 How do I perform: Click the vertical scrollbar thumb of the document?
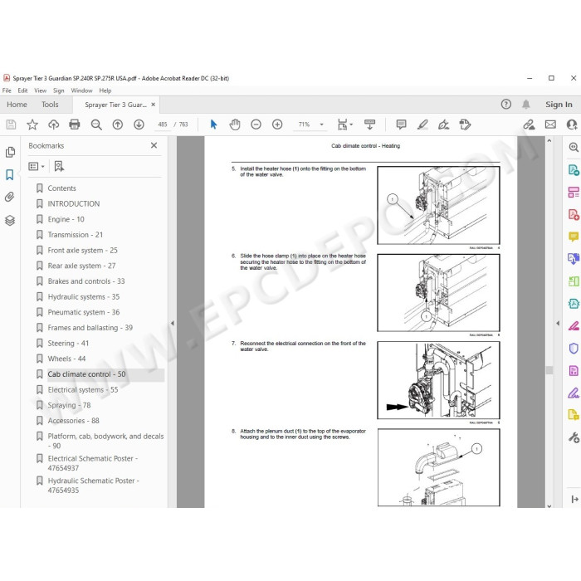tap(549, 370)
